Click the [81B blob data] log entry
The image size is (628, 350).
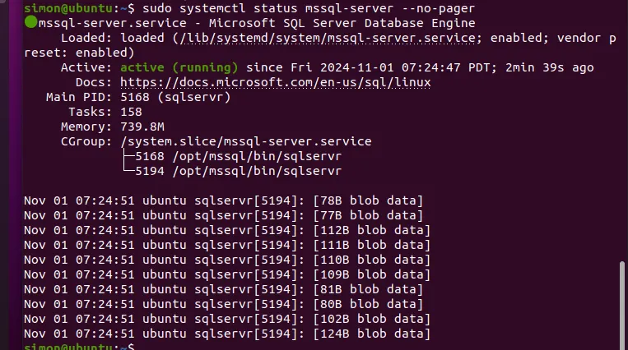(368, 289)
